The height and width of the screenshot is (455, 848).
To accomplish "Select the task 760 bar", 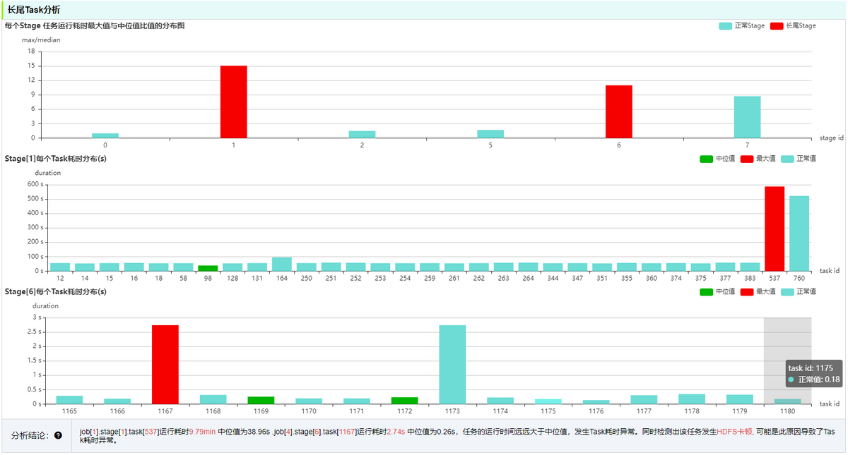I will (x=799, y=233).
